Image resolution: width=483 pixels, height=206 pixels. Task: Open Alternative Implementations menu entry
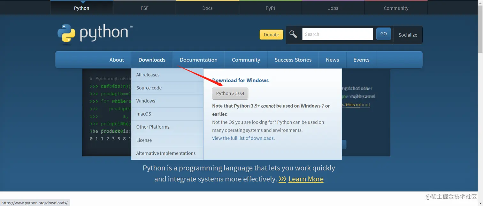click(x=167, y=153)
